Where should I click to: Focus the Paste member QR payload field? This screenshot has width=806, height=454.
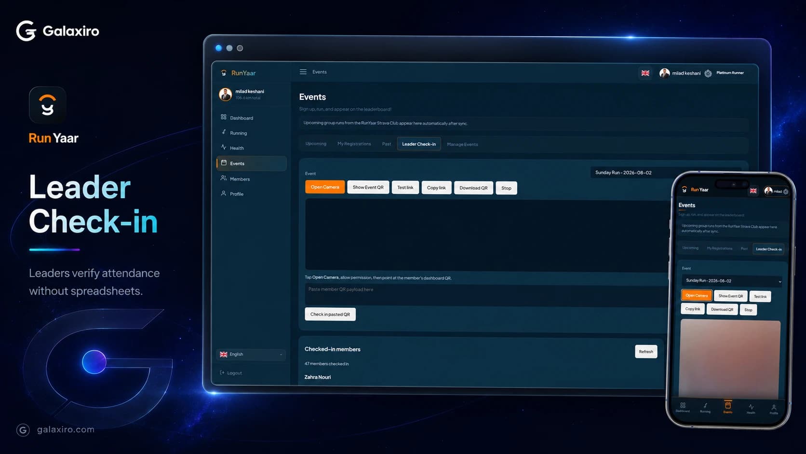(x=486, y=294)
